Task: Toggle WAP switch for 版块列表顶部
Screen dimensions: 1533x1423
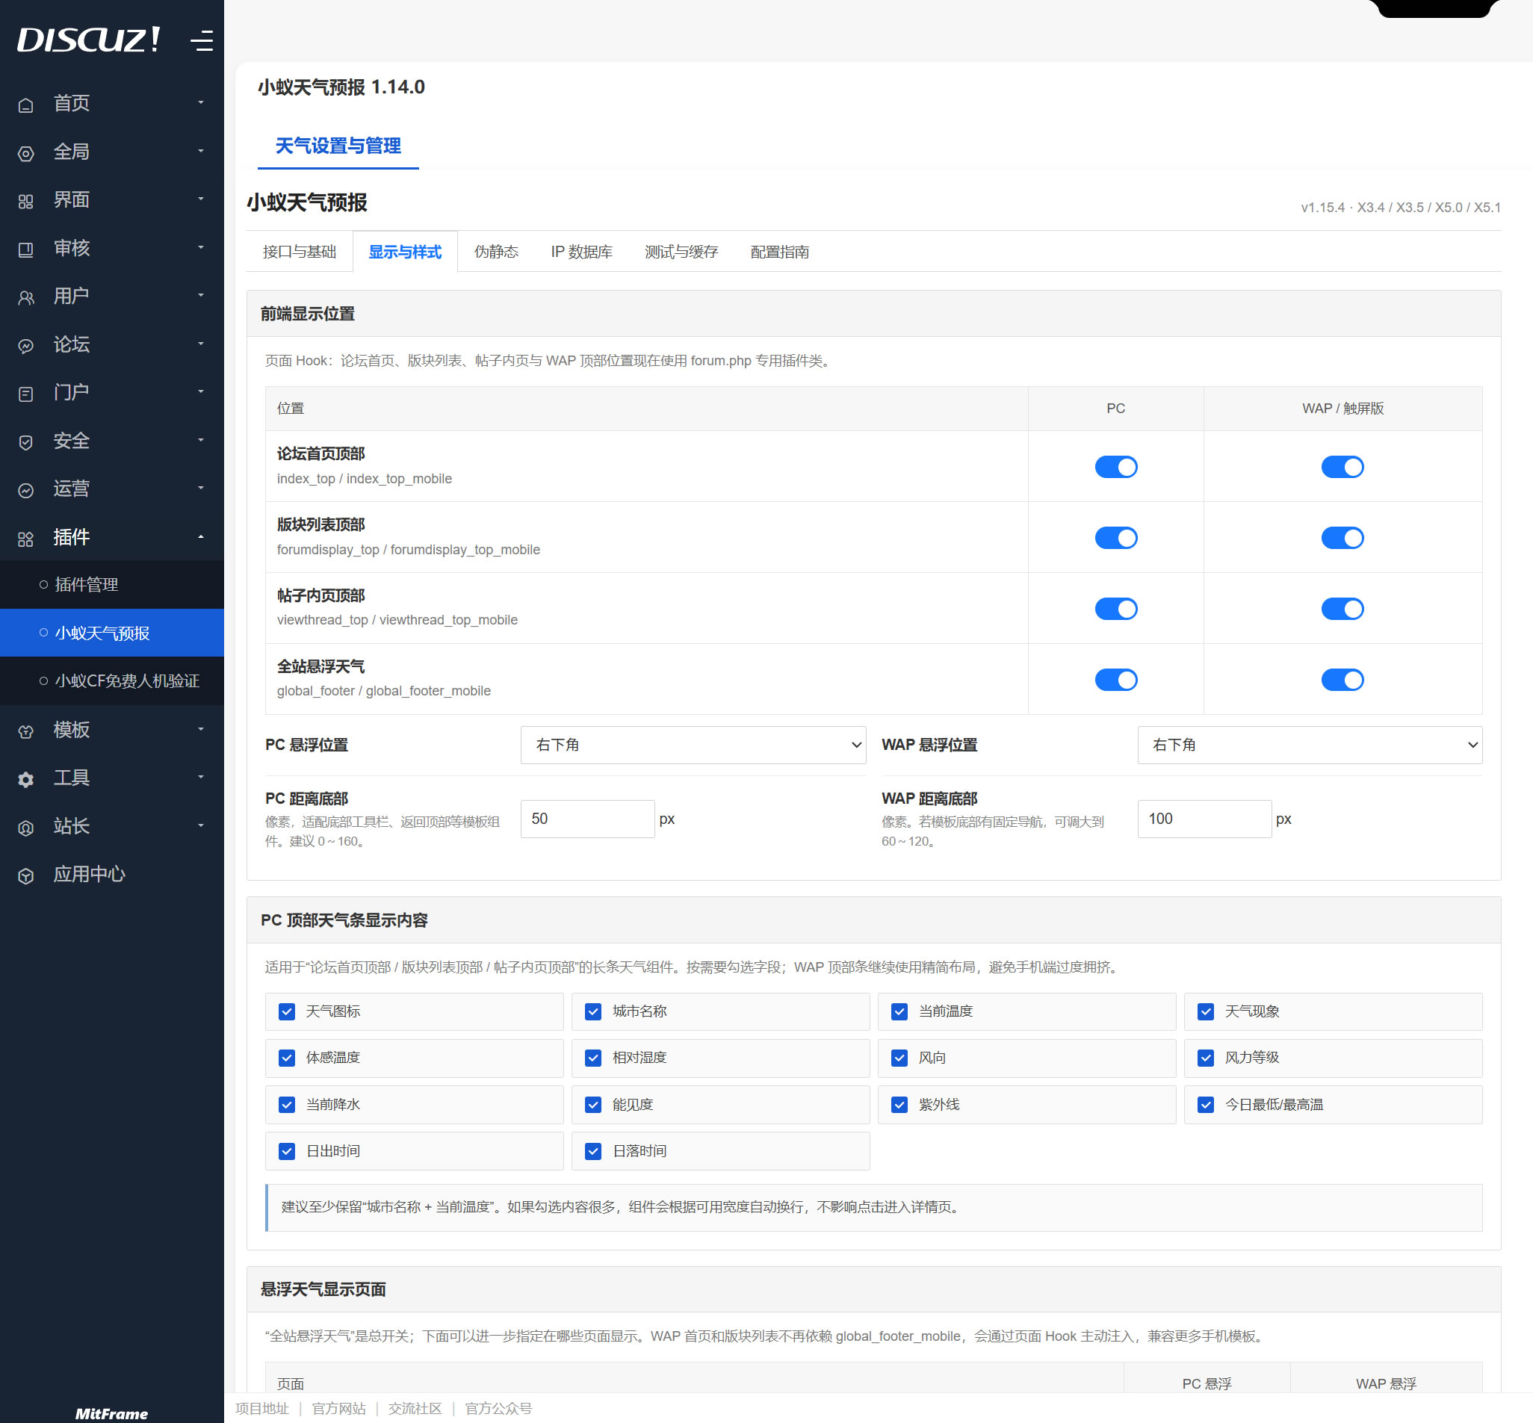Action: (x=1342, y=538)
